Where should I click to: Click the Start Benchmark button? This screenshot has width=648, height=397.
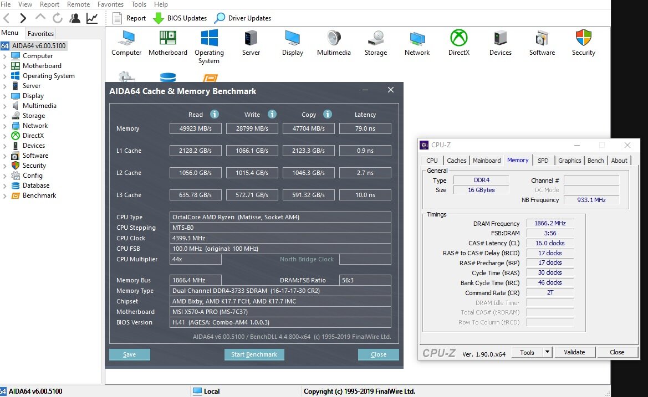pos(254,354)
